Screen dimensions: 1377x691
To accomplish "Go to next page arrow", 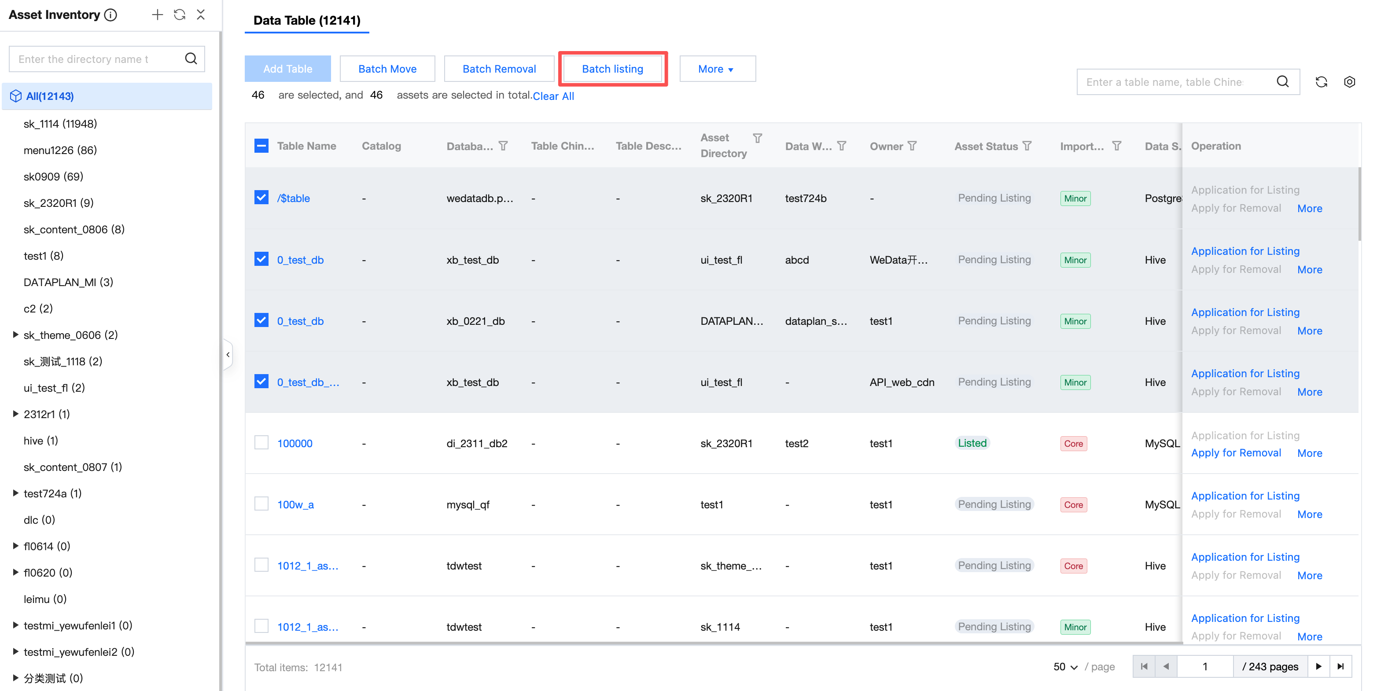I will pos(1318,666).
